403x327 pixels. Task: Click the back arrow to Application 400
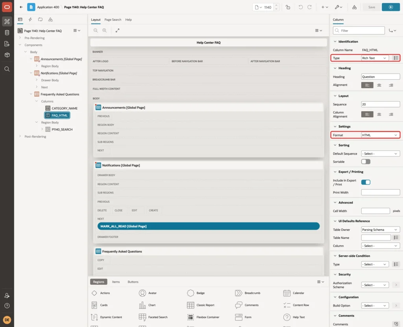point(21,7)
